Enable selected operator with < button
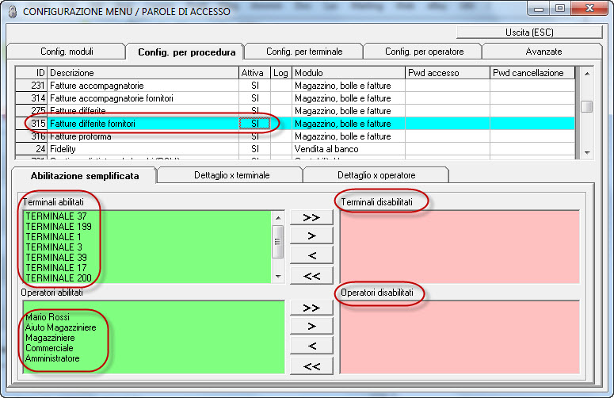614x398 pixels. [x=311, y=346]
